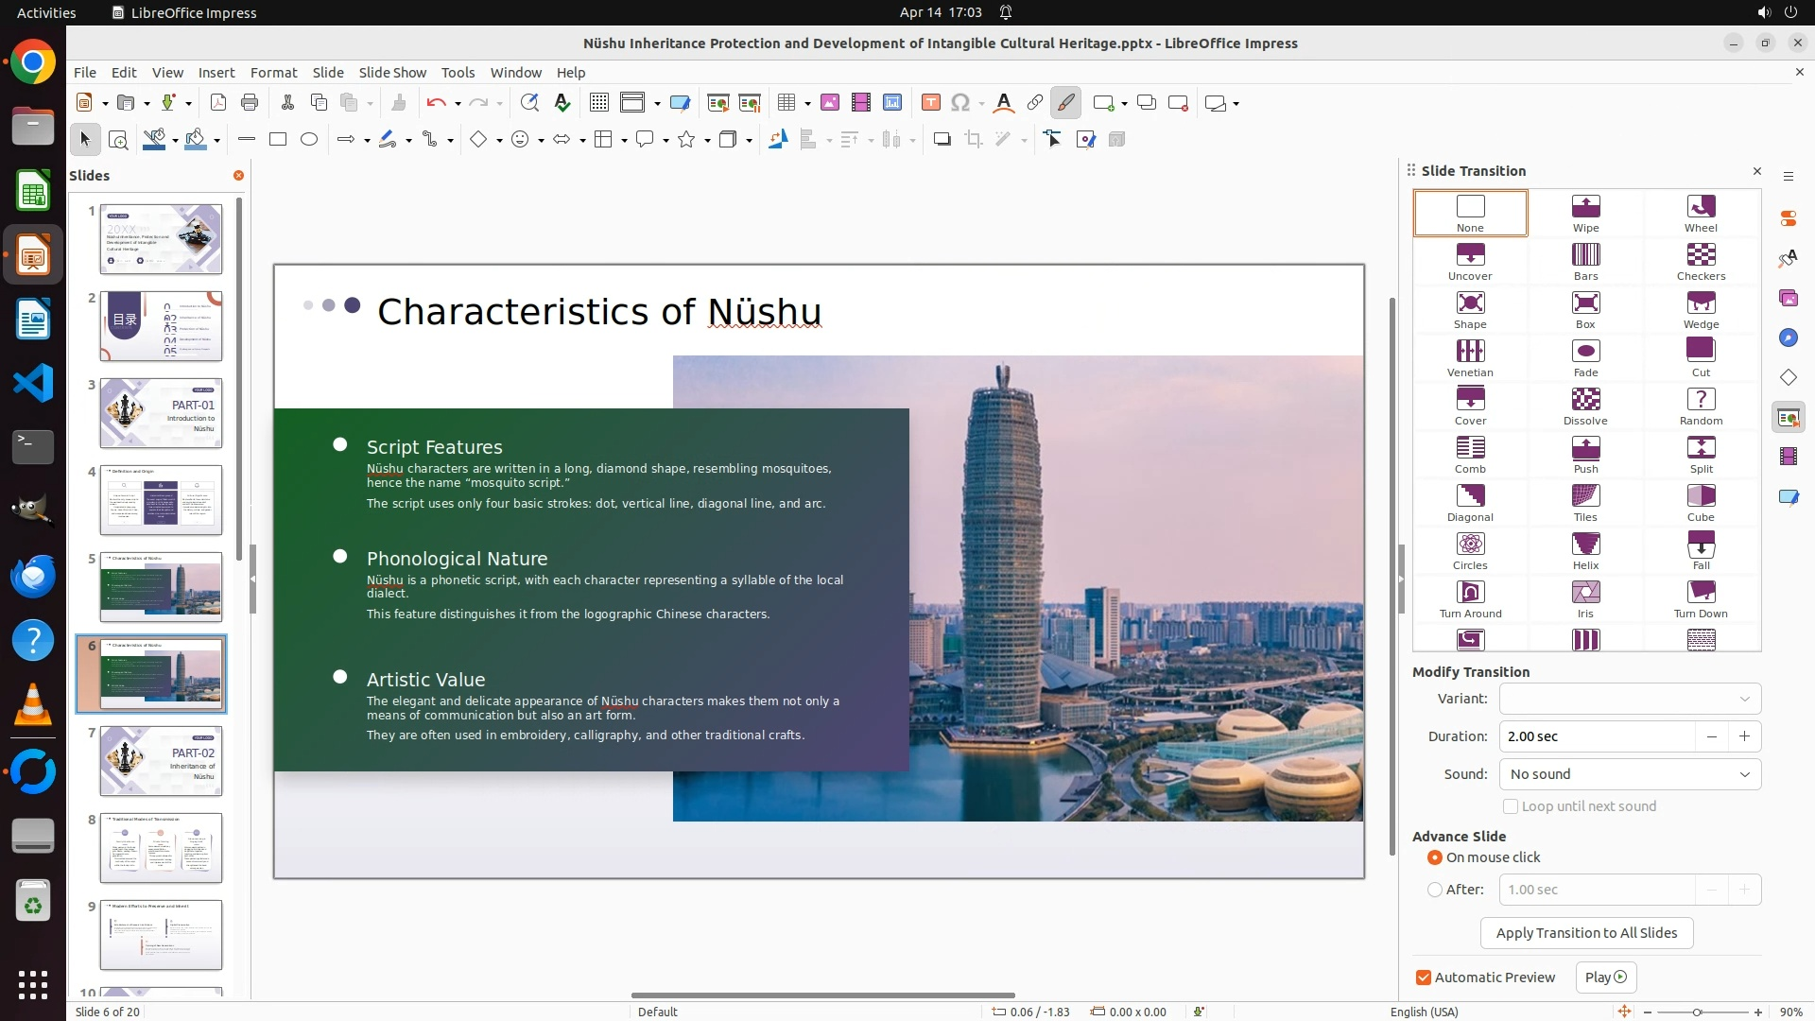This screenshot has width=1815, height=1021.
Task: Open the Crop Image tool
Action: tap(973, 140)
